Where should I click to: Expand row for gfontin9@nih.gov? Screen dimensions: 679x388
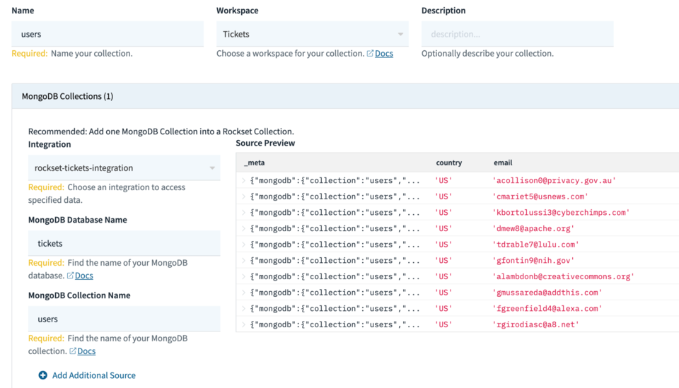[x=243, y=260]
